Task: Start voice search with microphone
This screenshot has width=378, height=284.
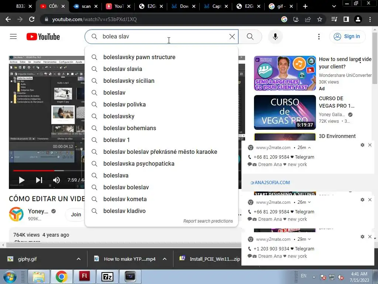Action: click(x=275, y=37)
